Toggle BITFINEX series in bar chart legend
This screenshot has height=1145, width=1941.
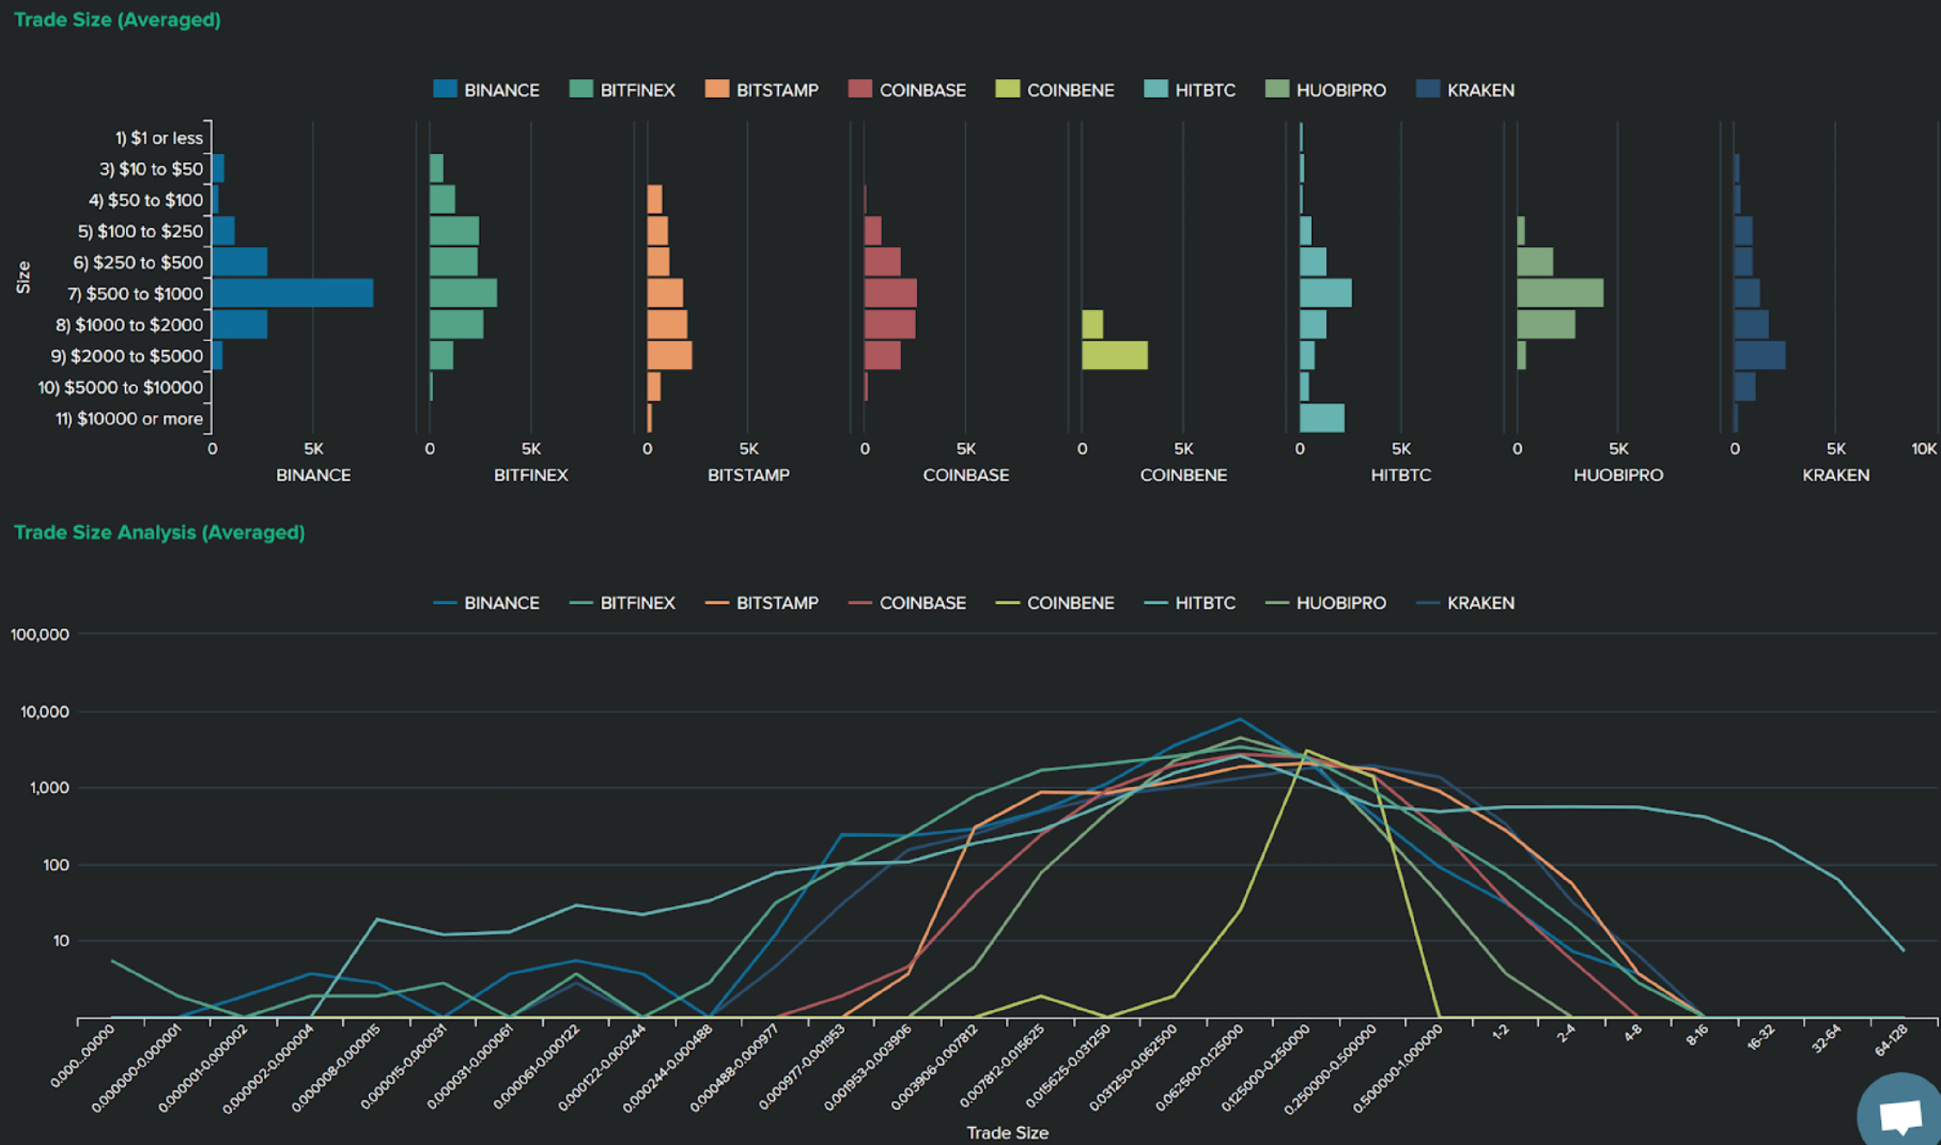622,89
